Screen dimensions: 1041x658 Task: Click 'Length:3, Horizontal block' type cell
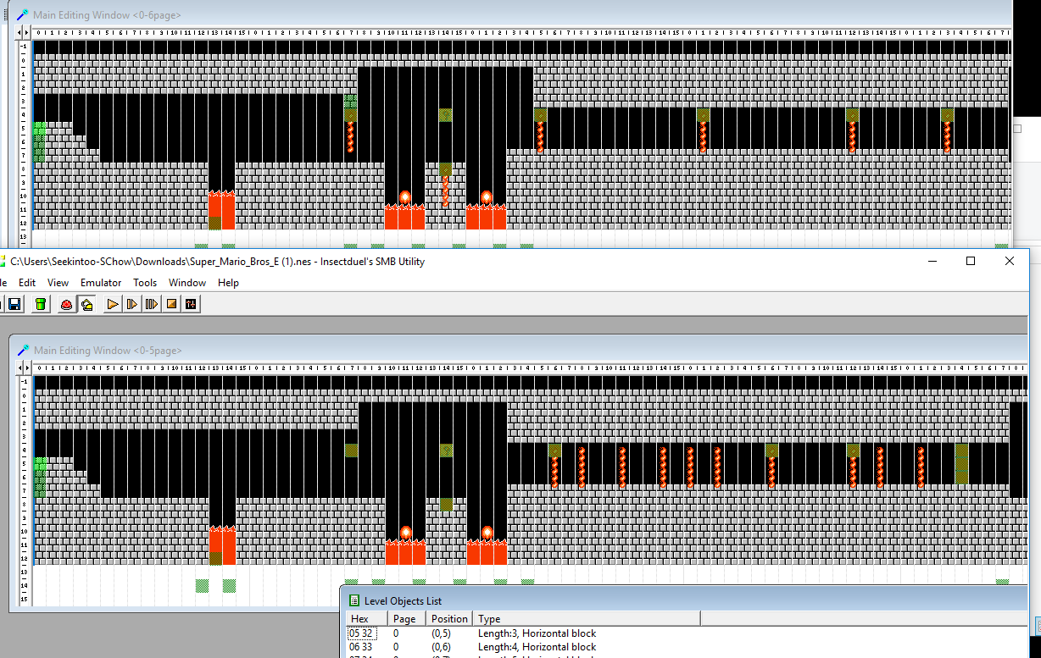(537, 633)
